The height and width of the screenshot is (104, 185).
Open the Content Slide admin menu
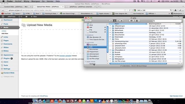(x=9, y=73)
